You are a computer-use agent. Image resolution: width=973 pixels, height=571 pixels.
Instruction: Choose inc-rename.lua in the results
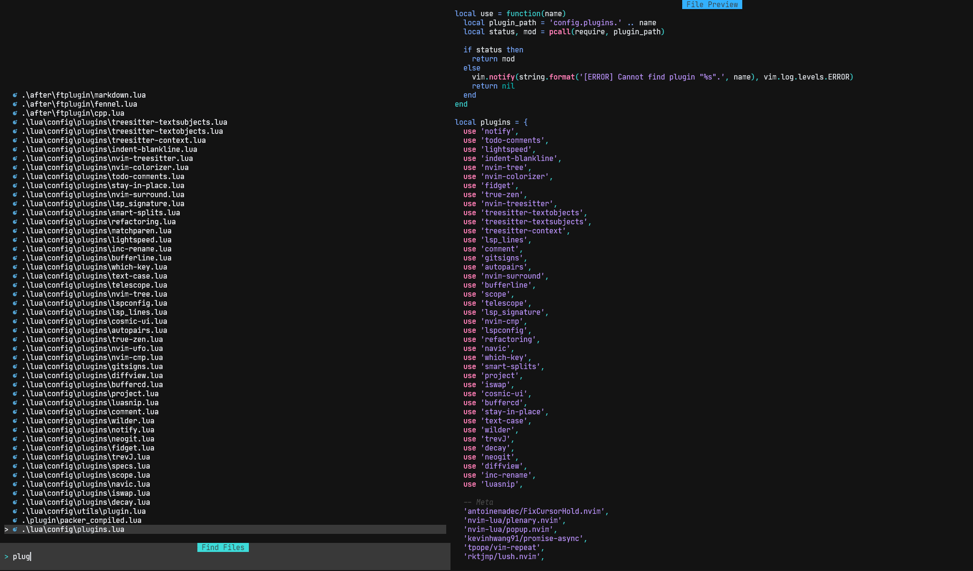coord(97,249)
